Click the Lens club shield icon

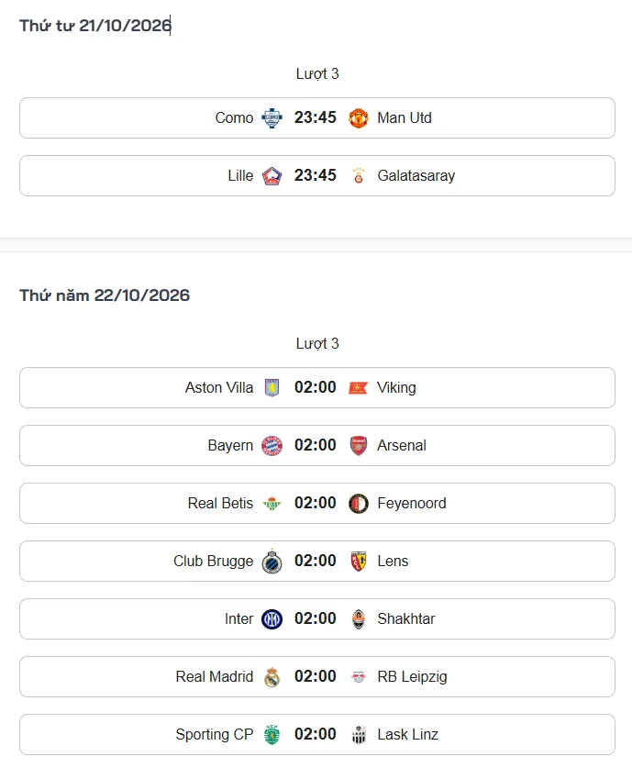(x=359, y=562)
